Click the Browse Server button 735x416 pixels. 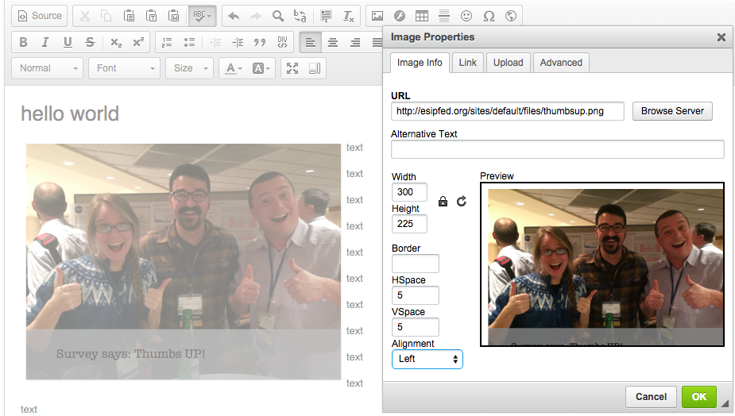[x=672, y=111]
